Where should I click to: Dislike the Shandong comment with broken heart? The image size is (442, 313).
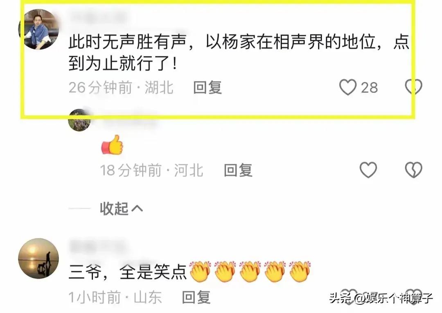coord(413,297)
